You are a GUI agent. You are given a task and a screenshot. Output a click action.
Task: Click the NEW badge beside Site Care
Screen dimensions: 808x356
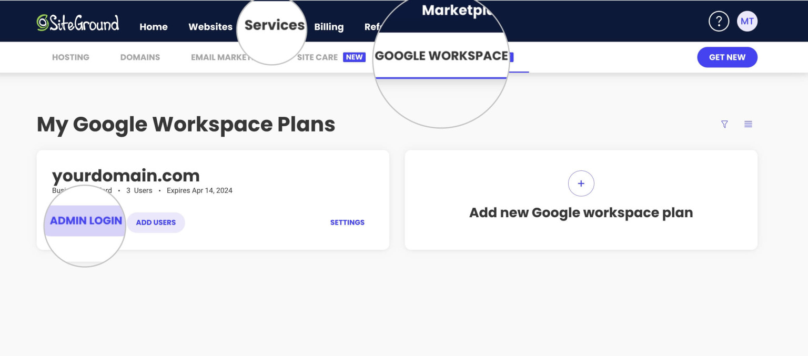click(x=354, y=57)
